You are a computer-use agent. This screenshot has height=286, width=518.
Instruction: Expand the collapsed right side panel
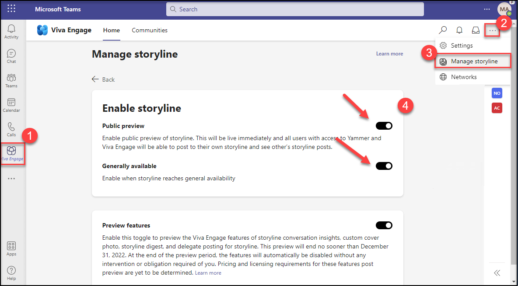[497, 273]
